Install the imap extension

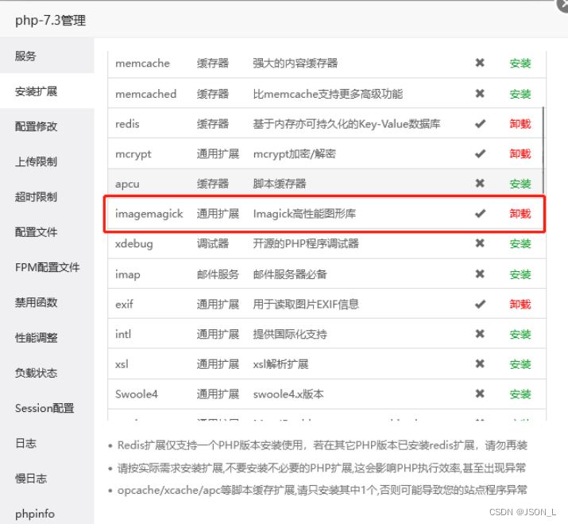(x=520, y=274)
